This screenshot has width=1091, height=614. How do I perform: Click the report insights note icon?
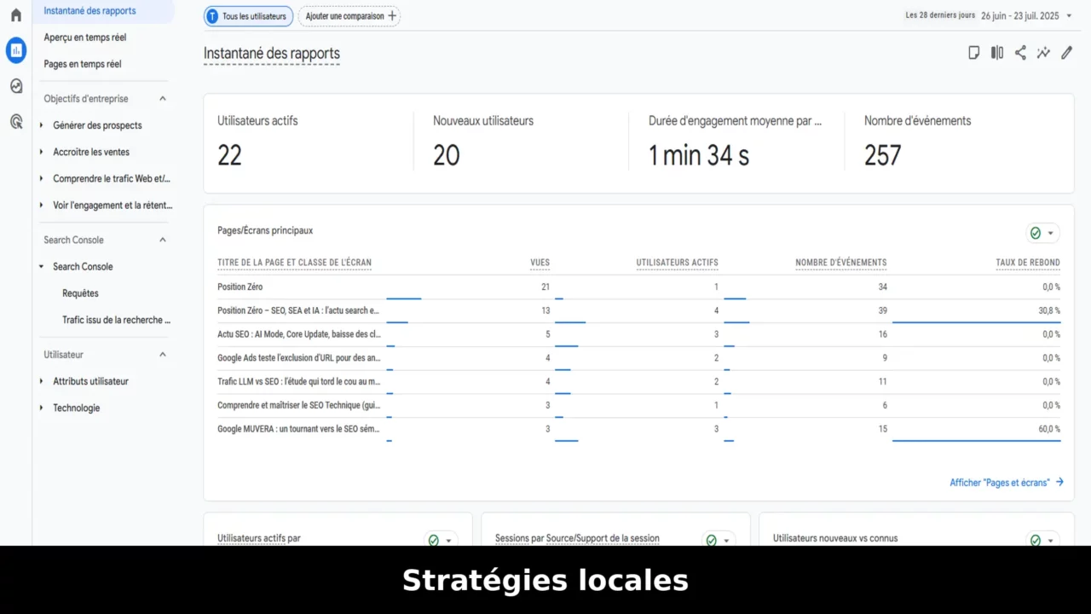coord(973,53)
